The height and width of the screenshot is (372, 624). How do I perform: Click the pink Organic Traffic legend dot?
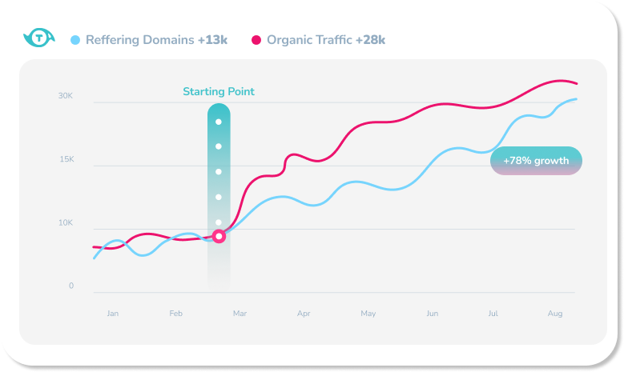pyautogui.click(x=256, y=39)
